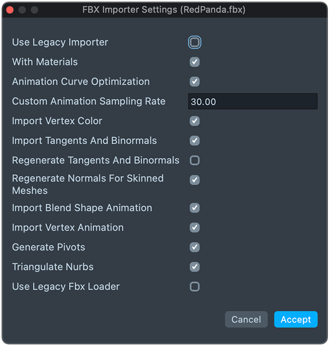
Task: Toggle the Generate Pivots checkbox
Action: [x=195, y=247]
